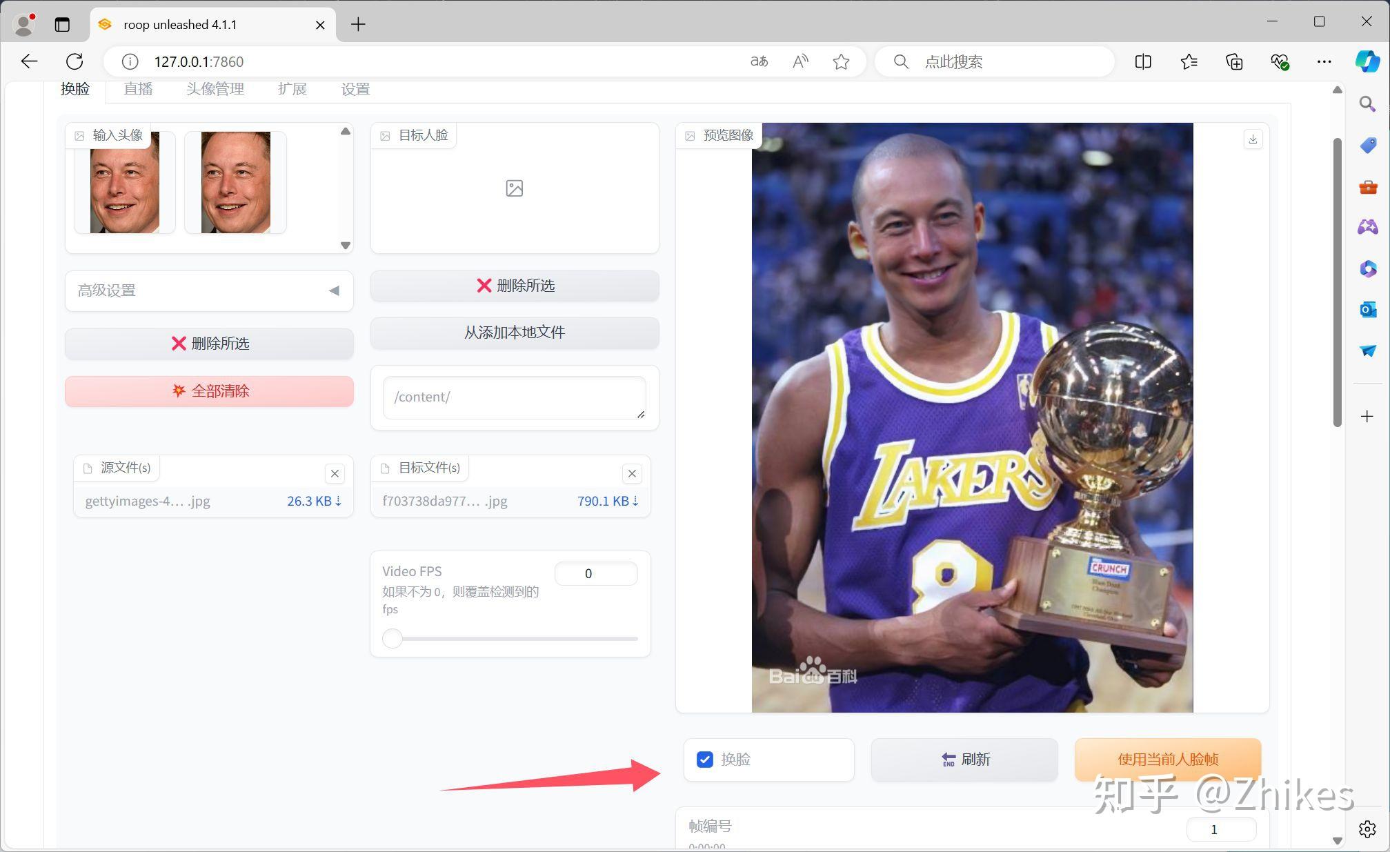Expand the 高级设置 section
Viewport: 1390px width, 852px height.
point(209,290)
